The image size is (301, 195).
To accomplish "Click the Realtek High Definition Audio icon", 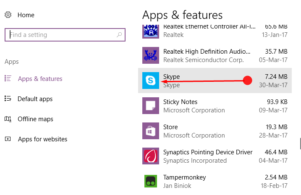I will coord(151,55).
